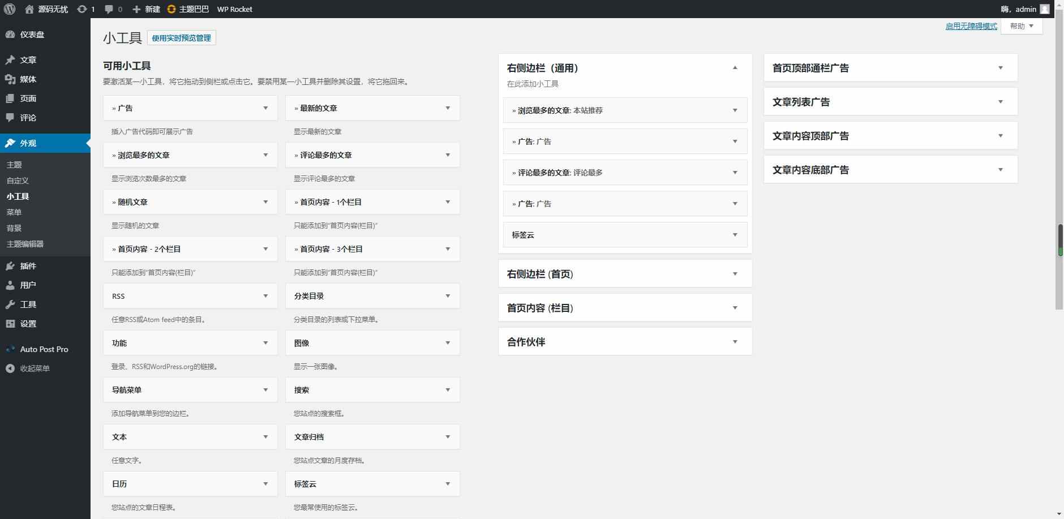Expand the 帮助 dropdown
The width and height of the screenshot is (1064, 519).
[1020, 25]
